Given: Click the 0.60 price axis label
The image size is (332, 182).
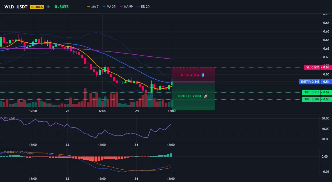Looking at the screenshot, I should (326, 57).
